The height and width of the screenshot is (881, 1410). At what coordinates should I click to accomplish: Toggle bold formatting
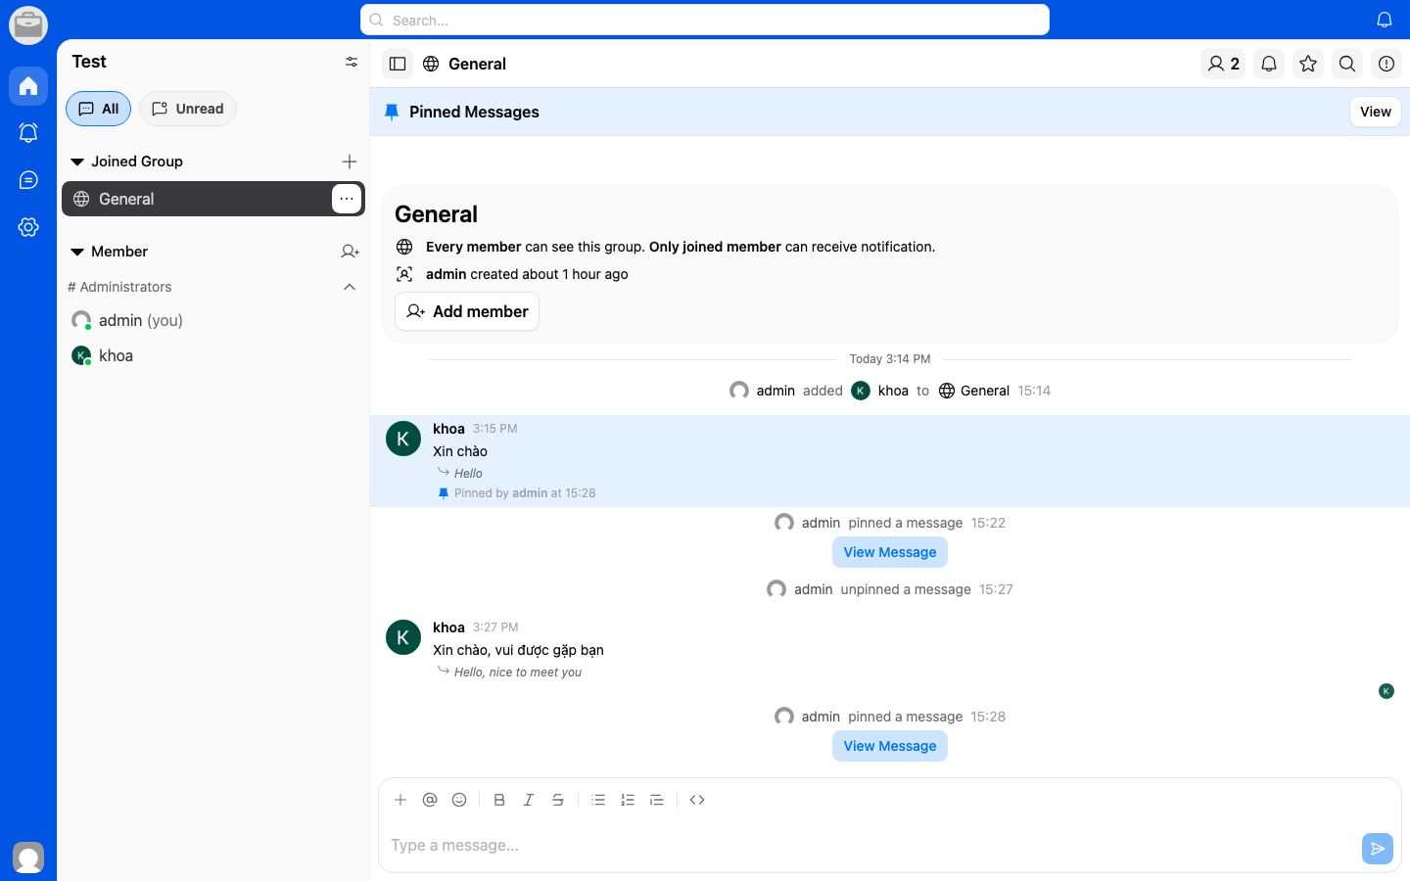[499, 800]
